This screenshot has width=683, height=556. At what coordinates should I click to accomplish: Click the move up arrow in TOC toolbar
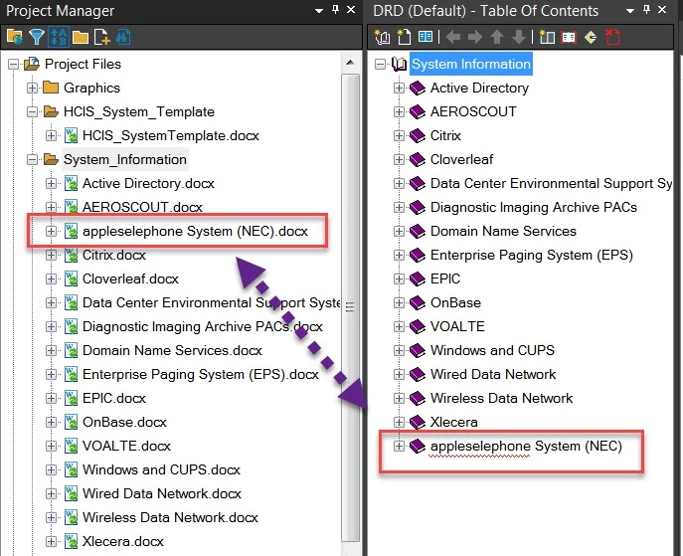496,38
